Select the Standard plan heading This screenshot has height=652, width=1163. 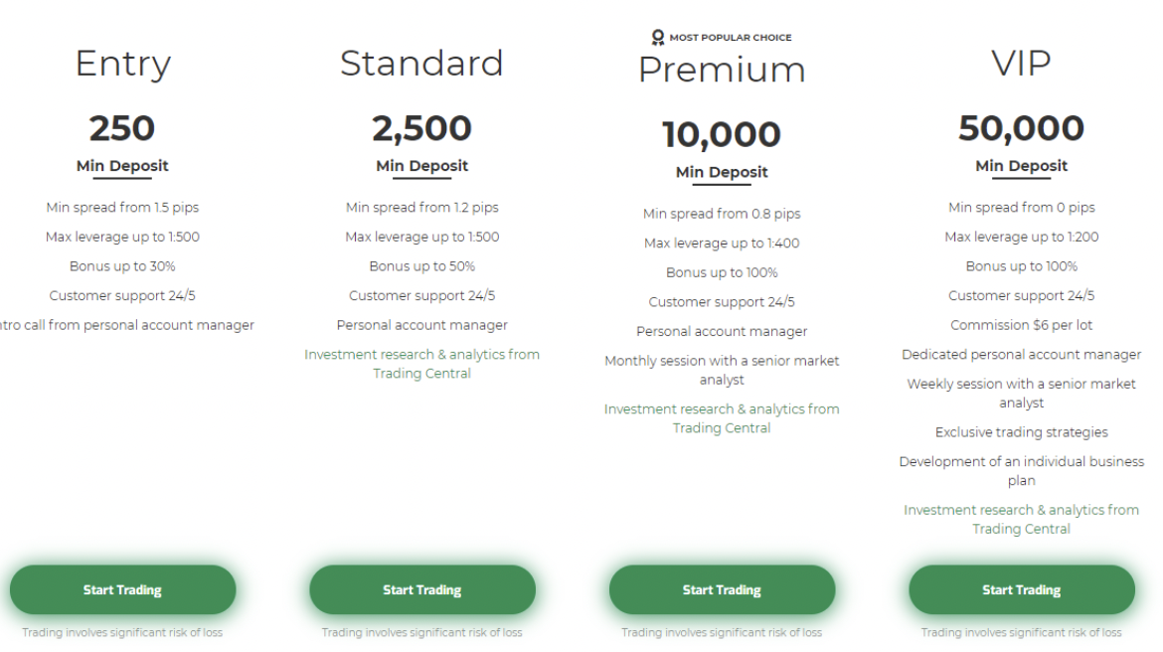(422, 64)
